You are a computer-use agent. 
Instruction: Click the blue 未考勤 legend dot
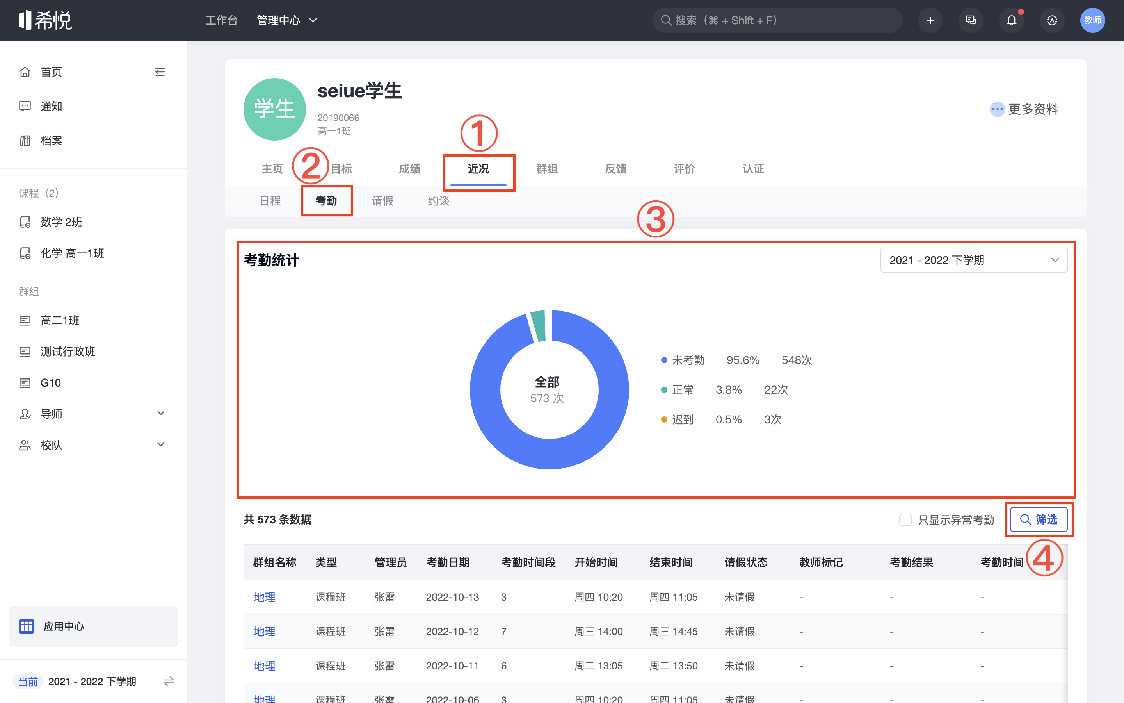pos(664,360)
